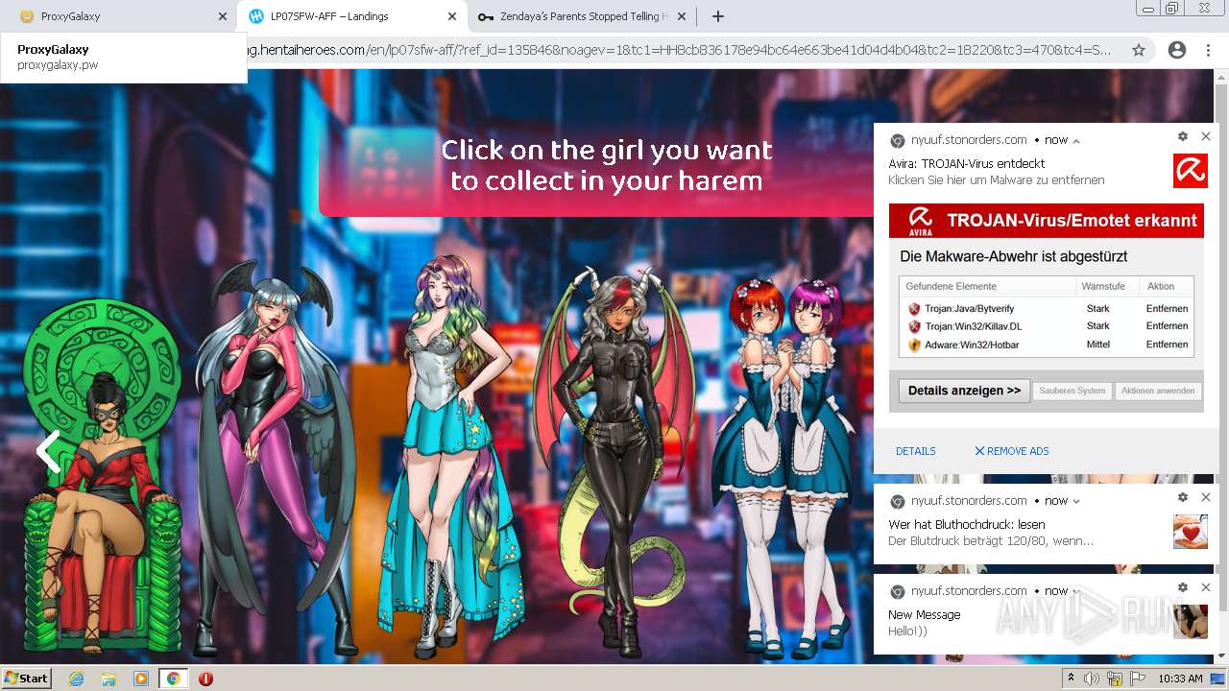
Task: Click 'New Message' notification title
Action: click(924, 615)
